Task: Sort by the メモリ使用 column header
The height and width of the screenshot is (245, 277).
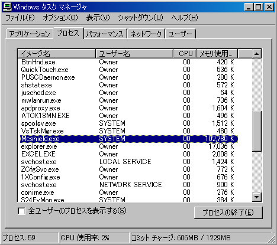Action: [x=217, y=54]
